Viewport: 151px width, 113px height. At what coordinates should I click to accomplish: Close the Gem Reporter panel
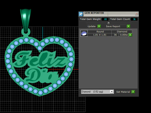[137, 14]
